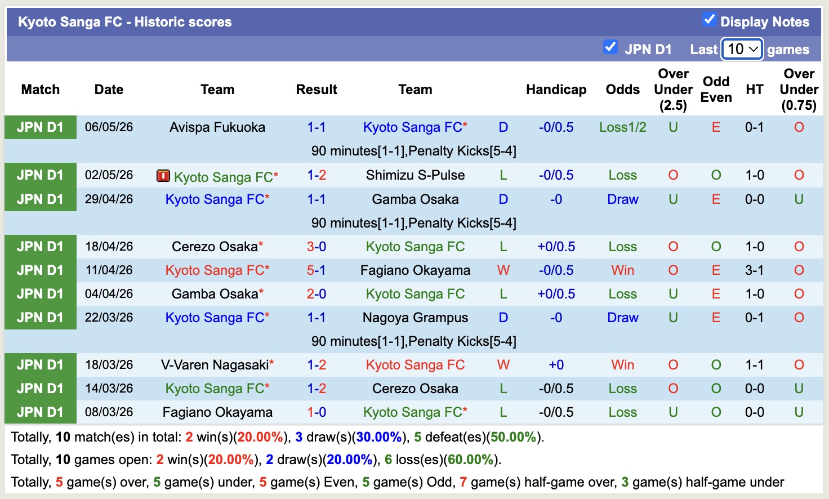Screen dimensions: 829x499
Task: Click the 1-0 result on 08/03/26
Action: pyautogui.click(x=317, y=412)
